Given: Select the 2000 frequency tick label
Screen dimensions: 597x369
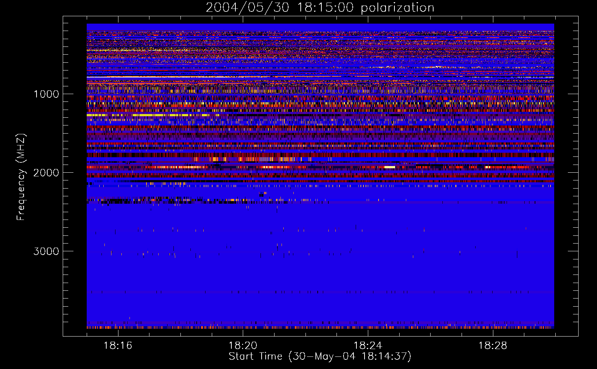Looking at the screenshot, I should 46,173.
